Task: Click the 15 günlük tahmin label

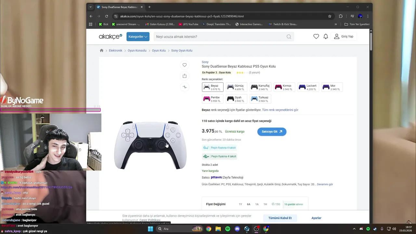Action: click(x=293, y=204)
